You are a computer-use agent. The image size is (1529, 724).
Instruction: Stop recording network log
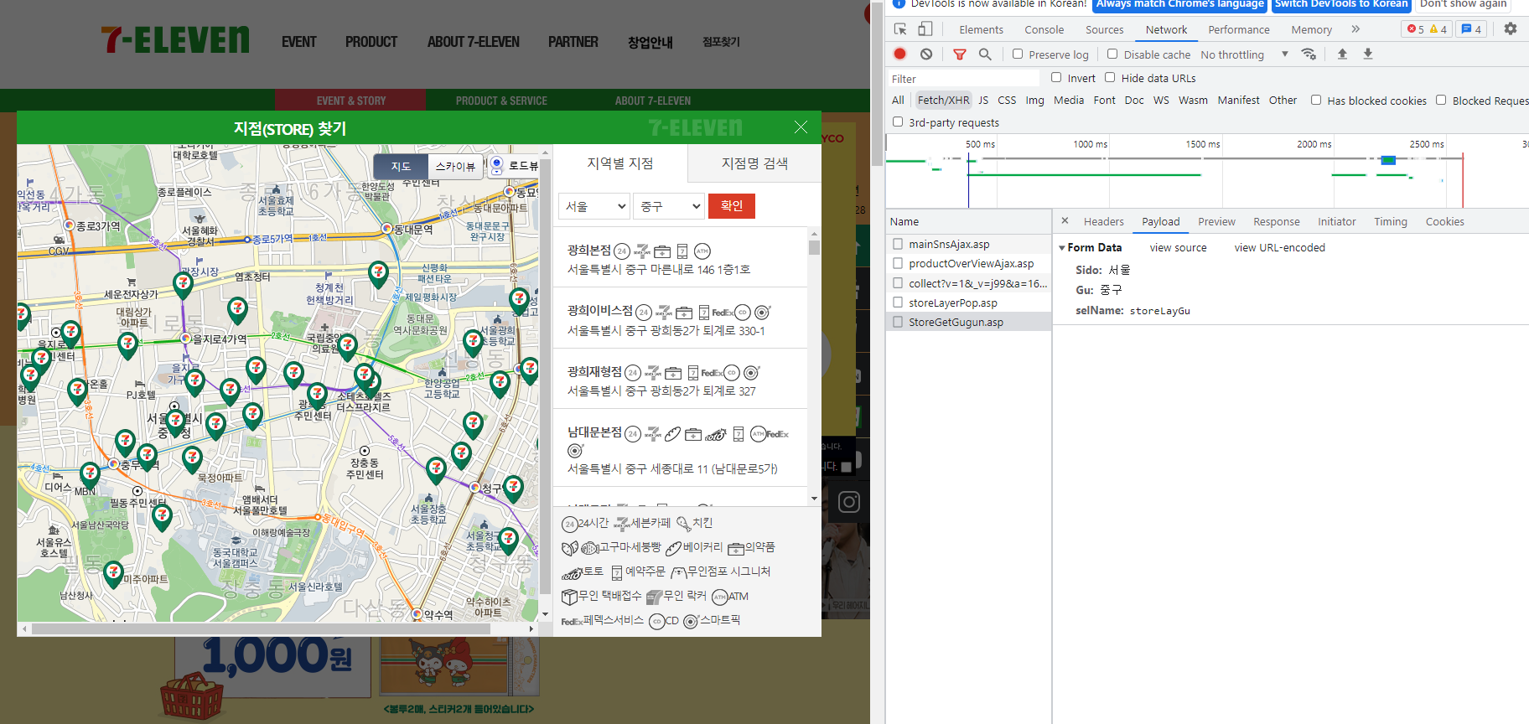pos(899,54)
